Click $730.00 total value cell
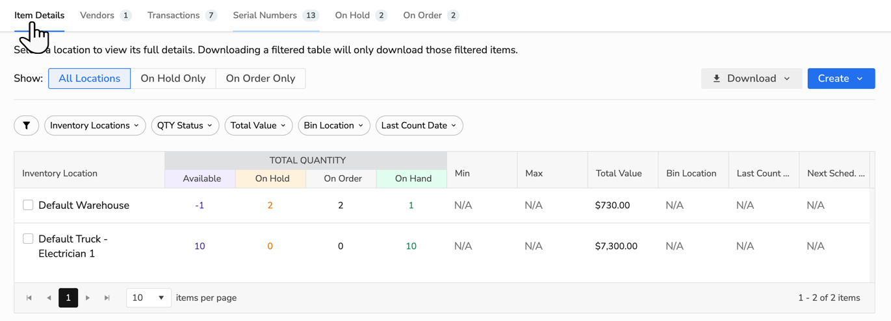891x321 pixels. 612,205
